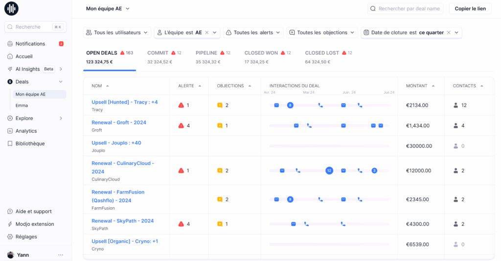Viewport: 501px width, 261px height.
Task: Click amount €30000.00 in Jouplo row
Action: pos(419,146)
